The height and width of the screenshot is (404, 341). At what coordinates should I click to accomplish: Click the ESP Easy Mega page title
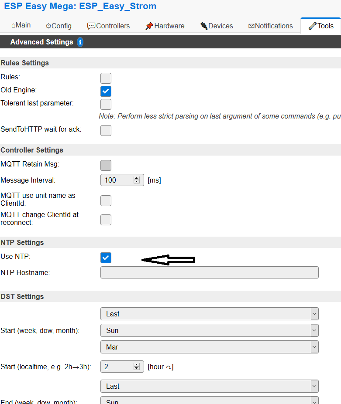point(80,6)
